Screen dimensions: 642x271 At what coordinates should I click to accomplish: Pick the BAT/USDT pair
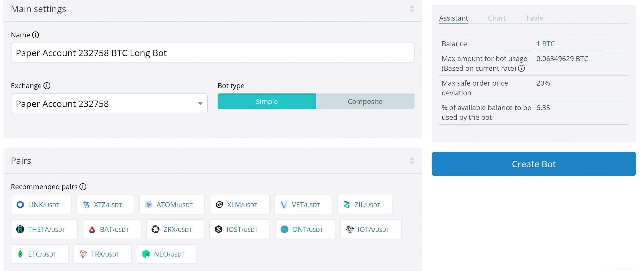(112, 229)
